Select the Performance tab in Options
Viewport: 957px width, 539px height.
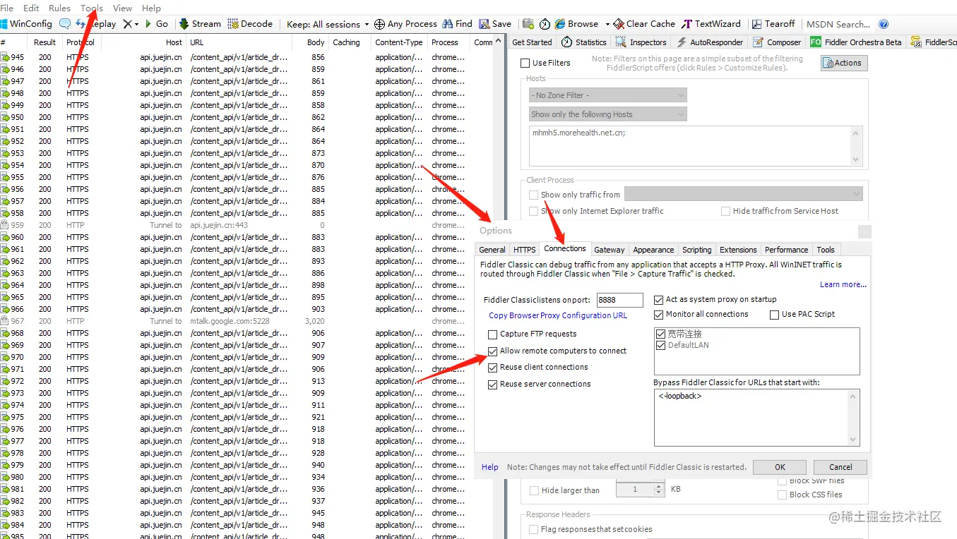pos(786,250)
